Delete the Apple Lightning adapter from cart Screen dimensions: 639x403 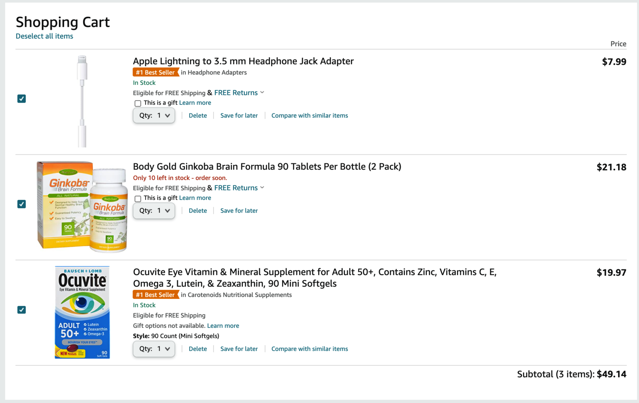point(198,116)
